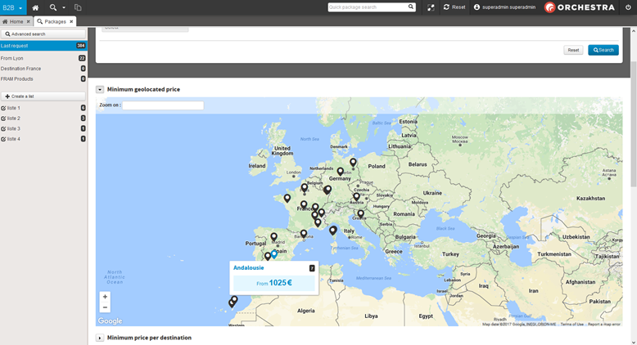Viewport: 637px width, 345px height.
Task: Close the Packages tab
Action: tap(71, 21)
